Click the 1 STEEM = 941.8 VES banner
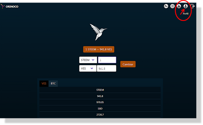Viewport: 203px width, 125px height. tap(99, 49)
